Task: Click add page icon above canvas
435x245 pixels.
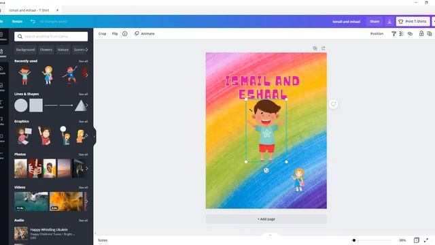Action: click(x=324, y=48)
